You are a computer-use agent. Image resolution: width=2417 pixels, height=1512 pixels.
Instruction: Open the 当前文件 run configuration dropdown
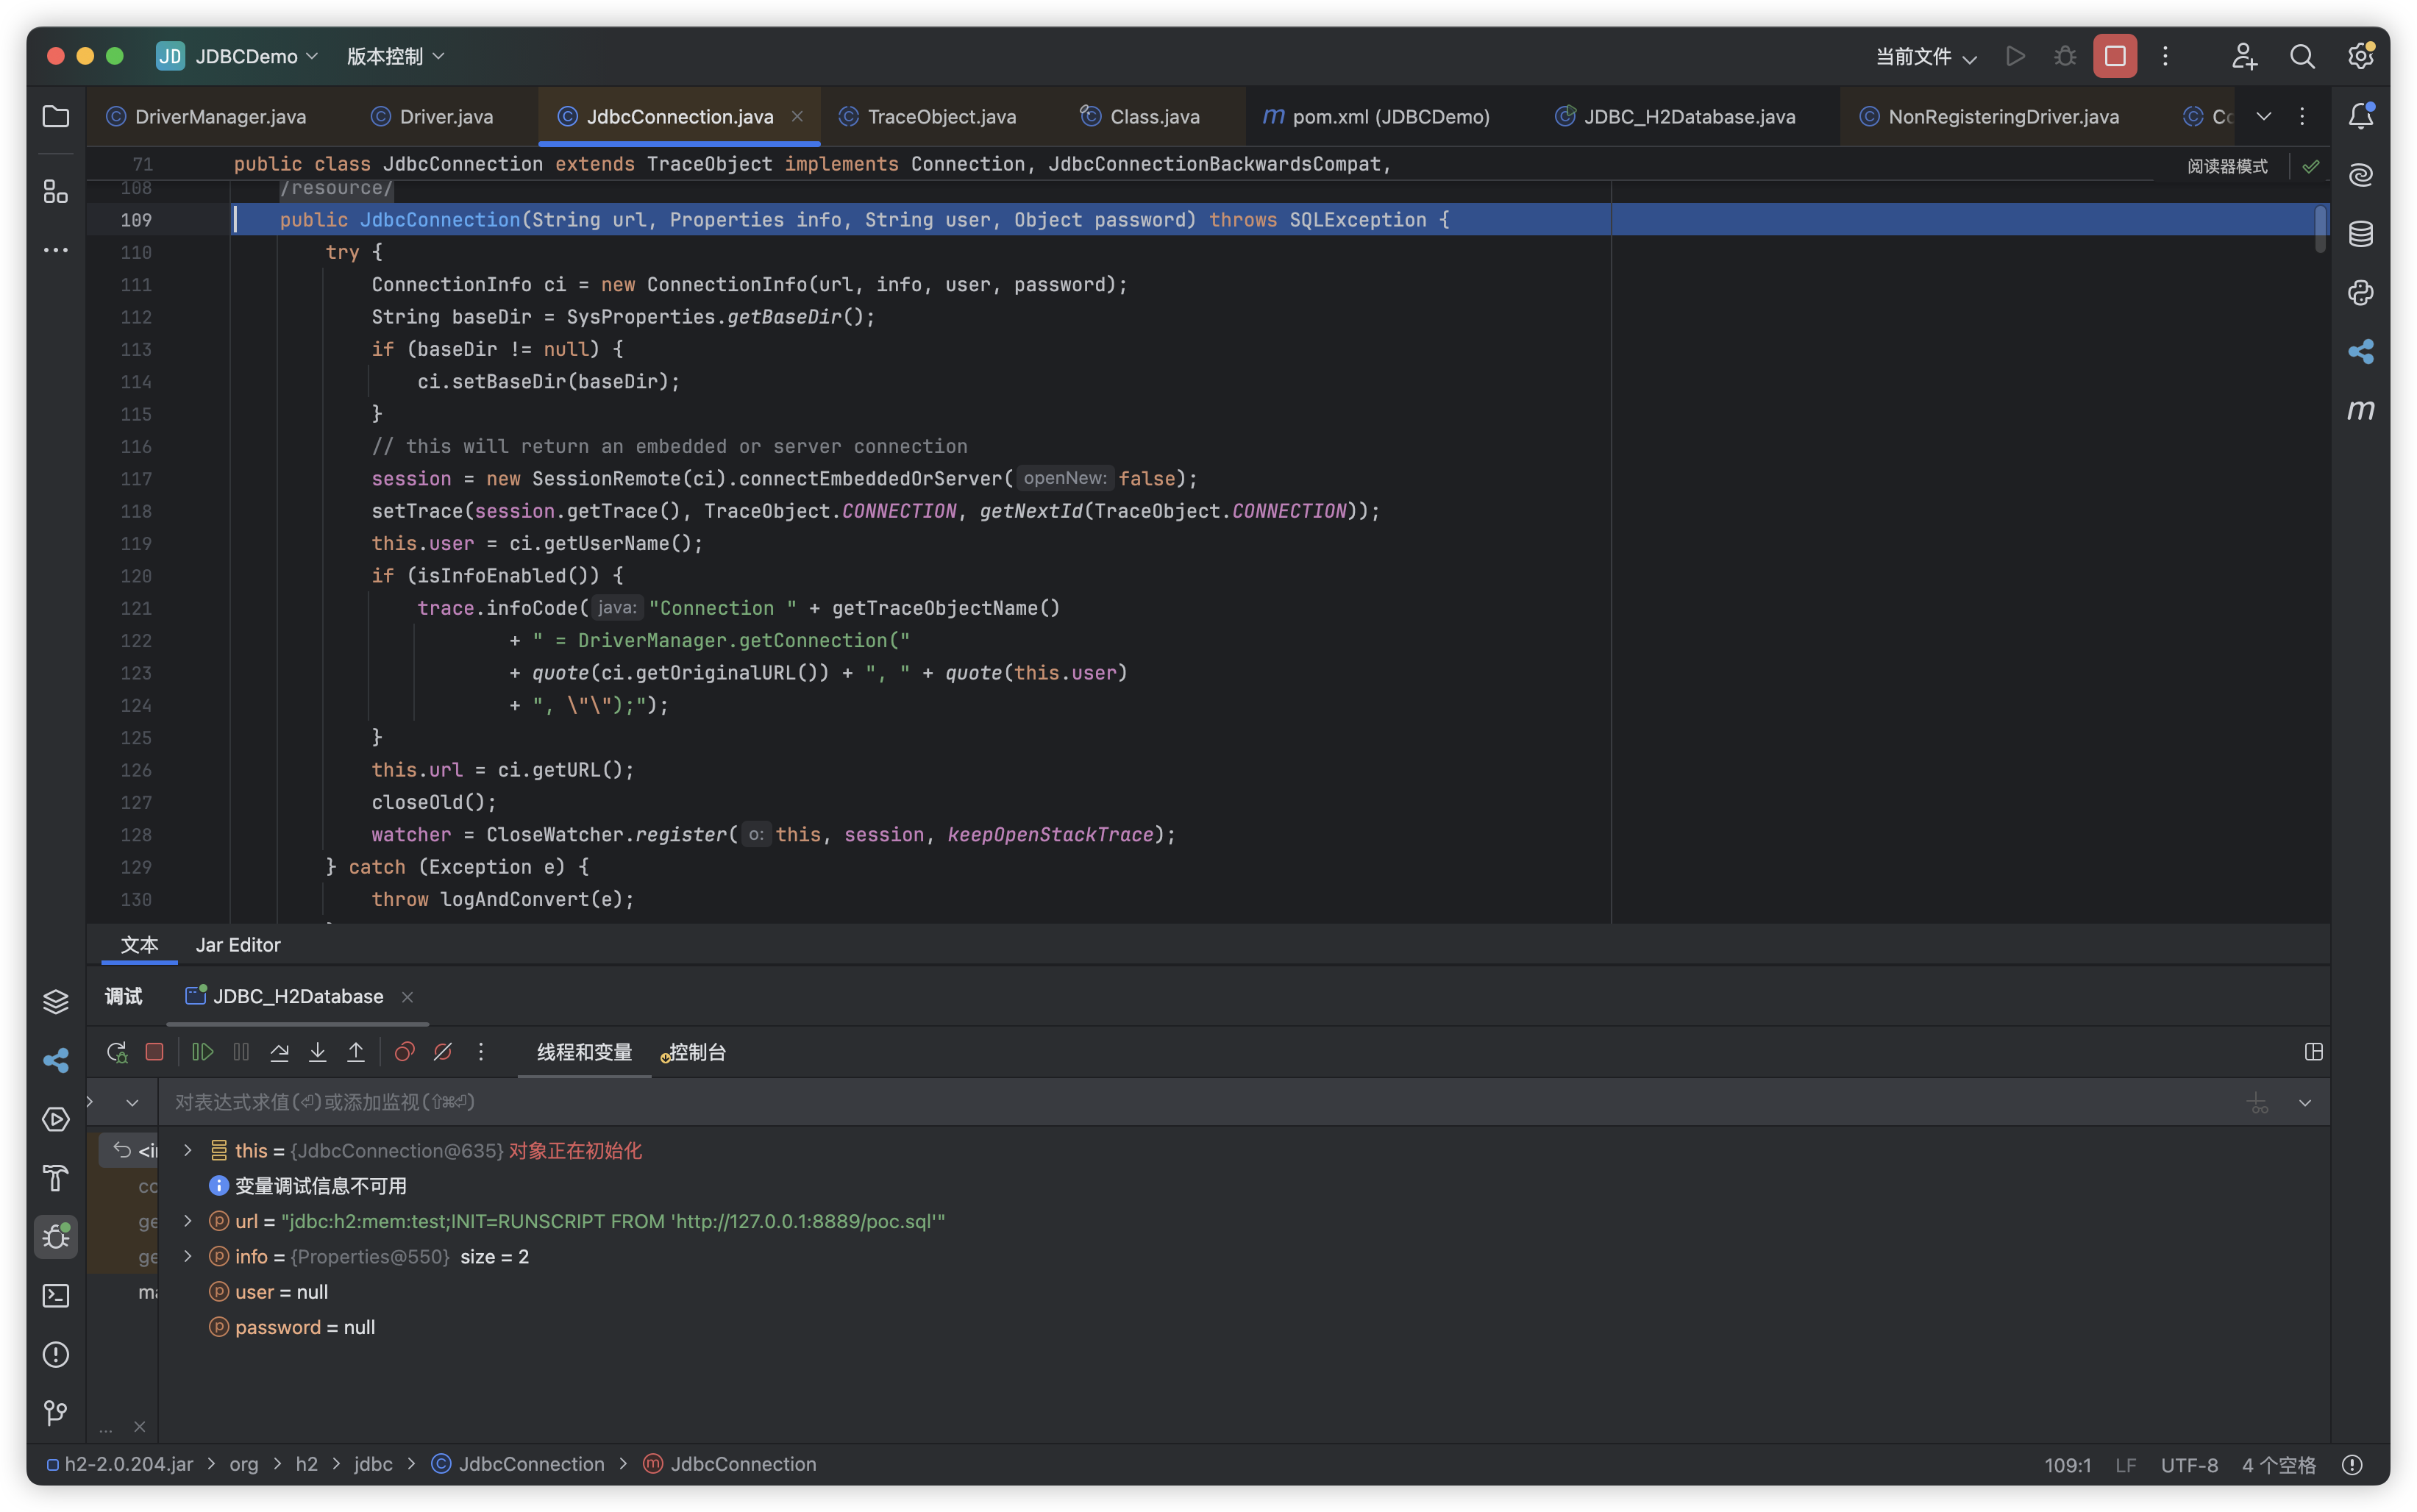1926,56
